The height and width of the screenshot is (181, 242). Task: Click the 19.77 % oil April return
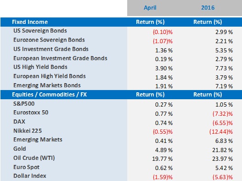[x=163, y=159]
